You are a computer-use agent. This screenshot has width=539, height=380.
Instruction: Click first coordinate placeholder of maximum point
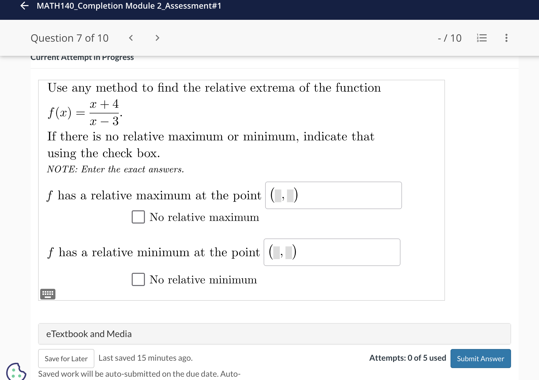[x=278, y=196]
